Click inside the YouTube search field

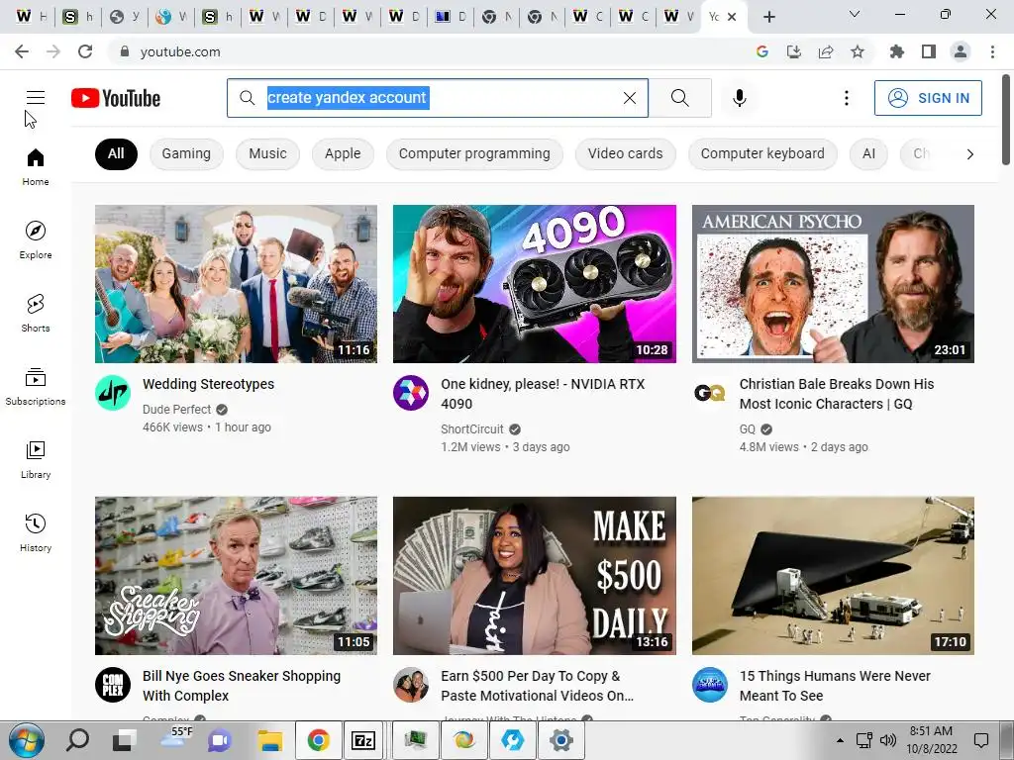437,98
